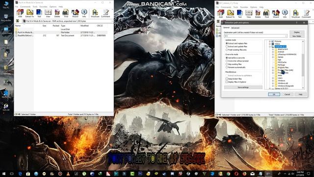Switch to Advanced tab in extraction dialog

click(235, 28)
